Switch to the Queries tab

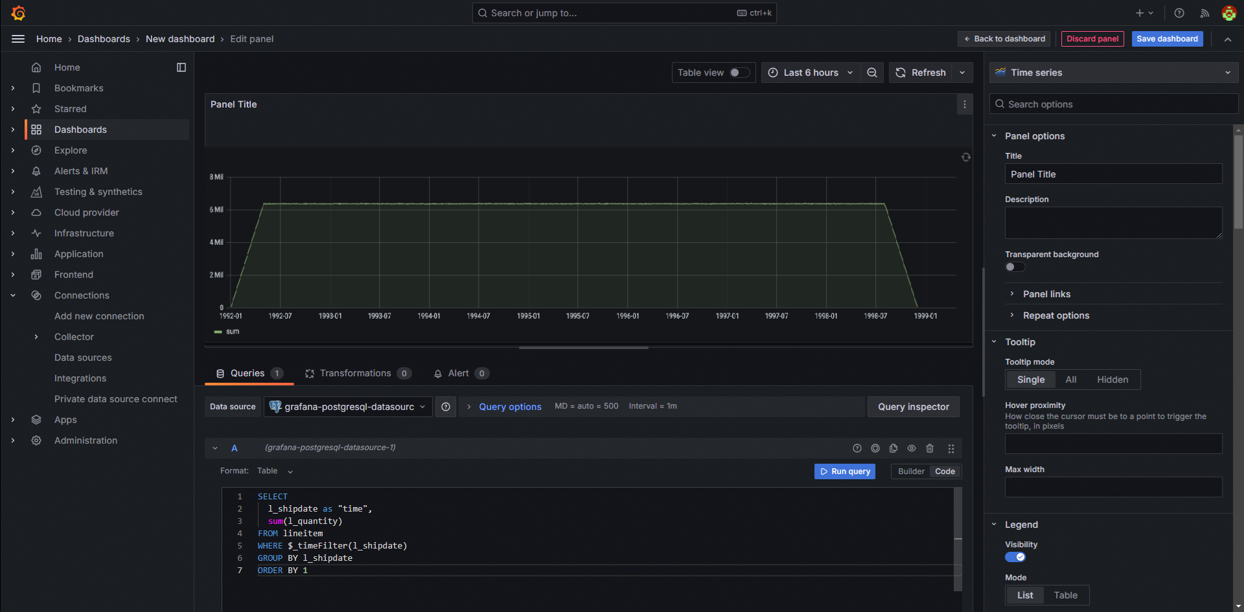(x=249, y=373)
